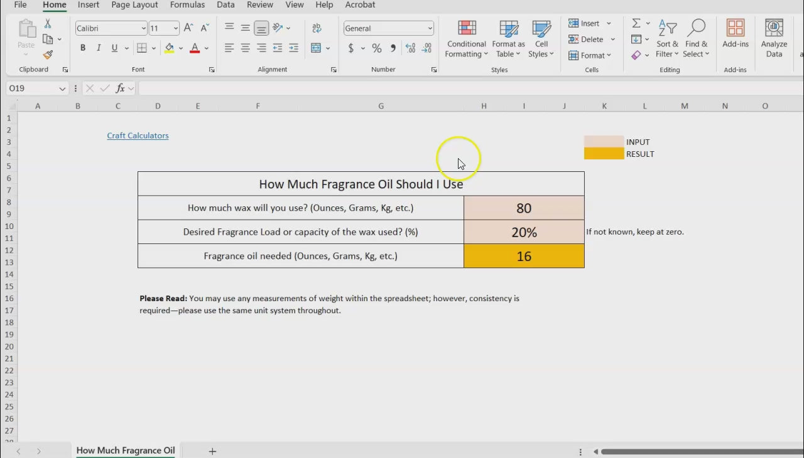
Task: Switch to the Formulas ribbon tab
Action: pyautogui.click(x=187, y=5)
